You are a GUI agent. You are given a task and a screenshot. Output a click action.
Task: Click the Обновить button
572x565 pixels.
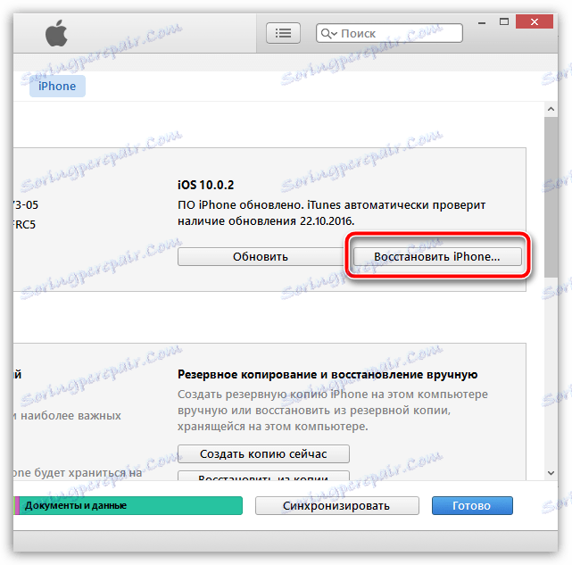coord(261,256)
